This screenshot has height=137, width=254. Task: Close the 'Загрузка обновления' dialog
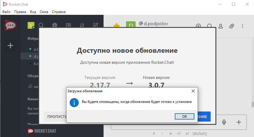click(x=193, y=91)
